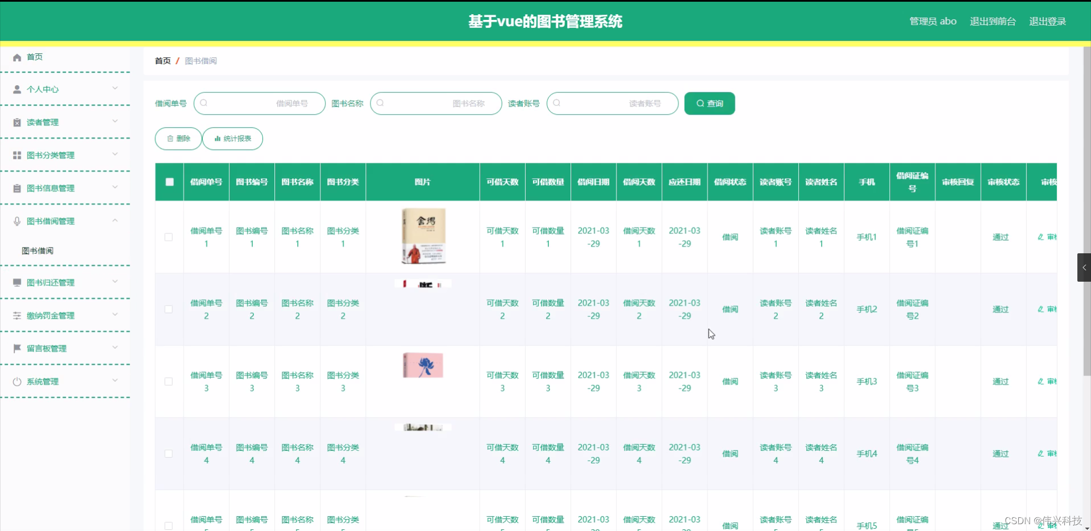Click the search magnifier in 借阅单号 field
1091x531 pixels.
click(205, 103)
